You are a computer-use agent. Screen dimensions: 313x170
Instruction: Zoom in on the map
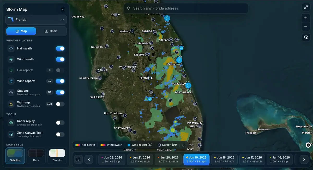click(306, 18)
